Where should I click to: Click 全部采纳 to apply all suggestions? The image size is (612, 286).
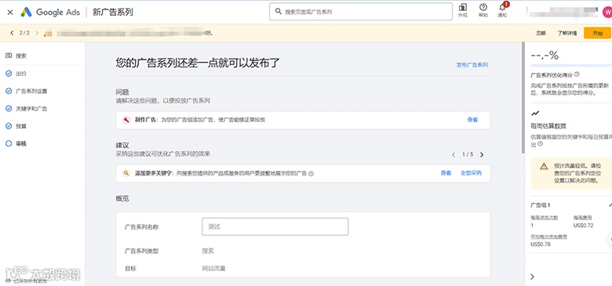coord(471,173)
